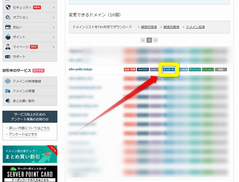Click the person icon beside マイページ
239x182 pixels.
pyautogui.click(x=8, y=47)
